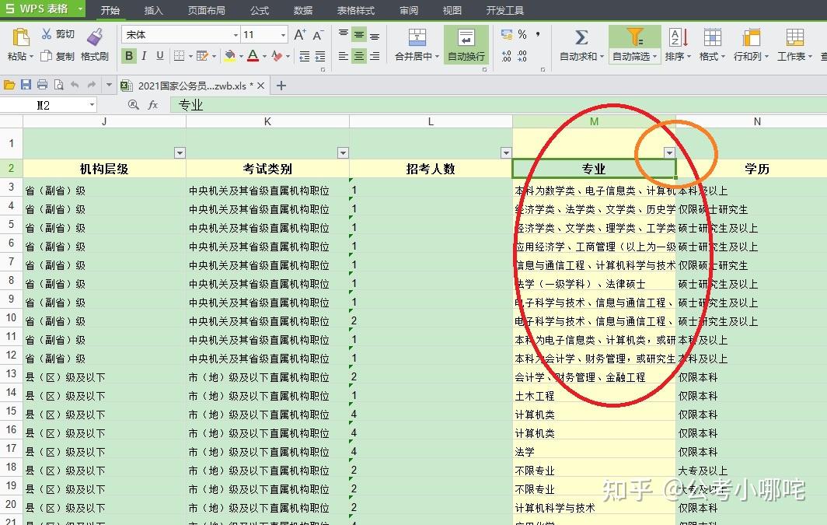This screenshot has height=525, width=827.
Task: Click the AutoSum sigma icon
Action: [581, 37]
